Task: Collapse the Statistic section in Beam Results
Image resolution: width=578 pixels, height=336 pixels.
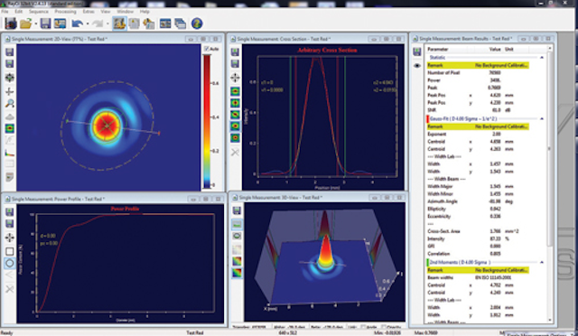Action: click(542, 58)
